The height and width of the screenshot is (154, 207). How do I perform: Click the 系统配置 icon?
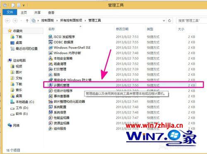[51, 107]
